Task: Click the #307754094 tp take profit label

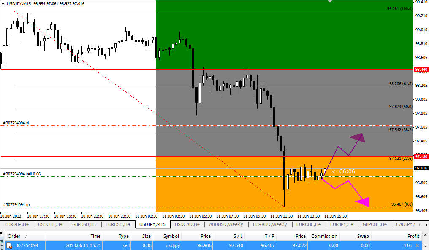Action: pyautogui.click(x=16, y=204)
